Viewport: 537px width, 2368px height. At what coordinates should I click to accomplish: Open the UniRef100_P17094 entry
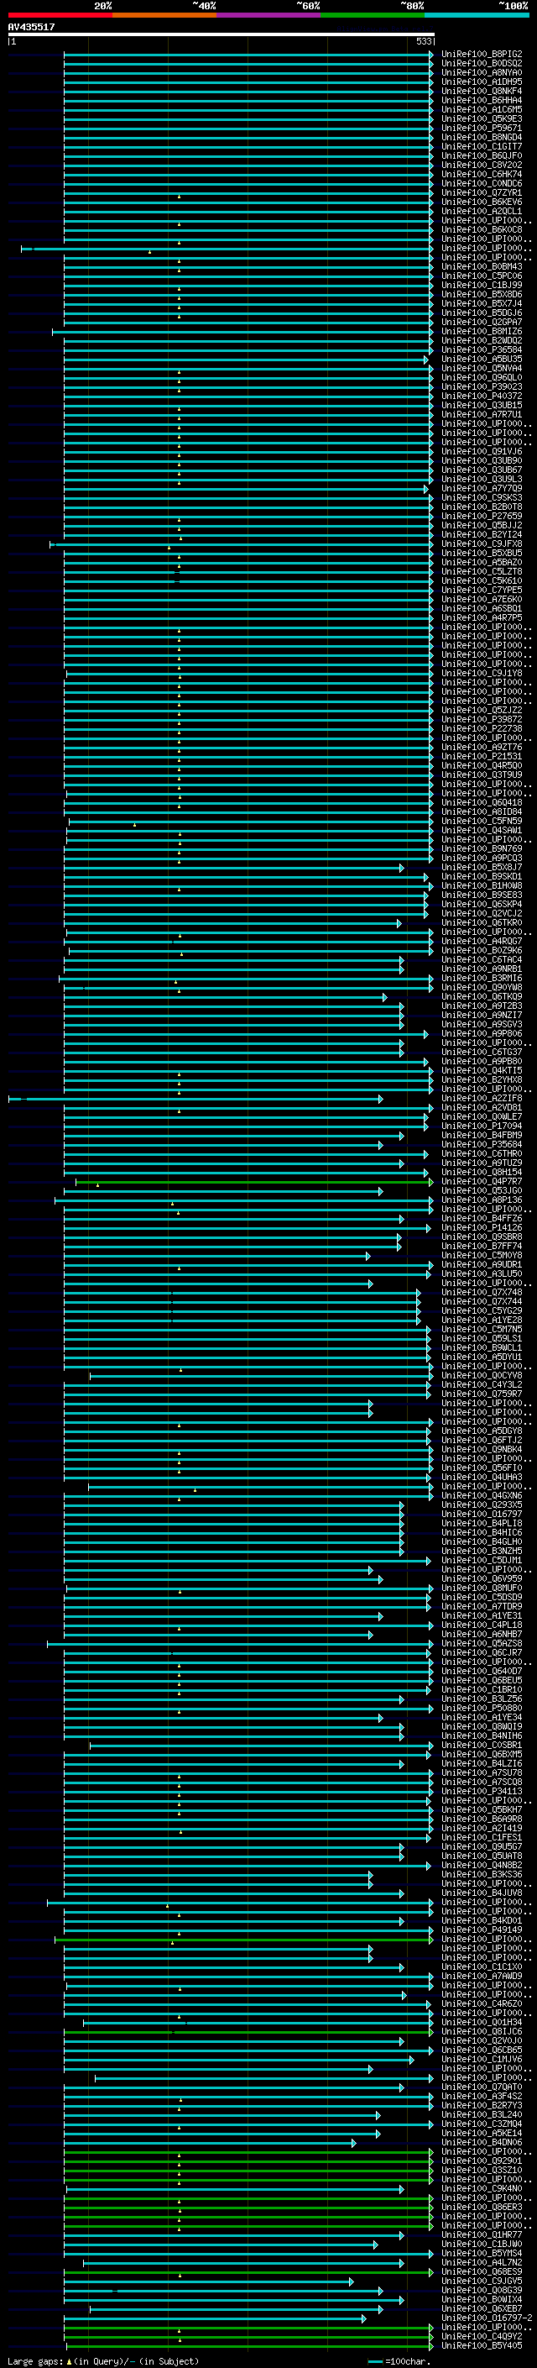coord(481,1125)
